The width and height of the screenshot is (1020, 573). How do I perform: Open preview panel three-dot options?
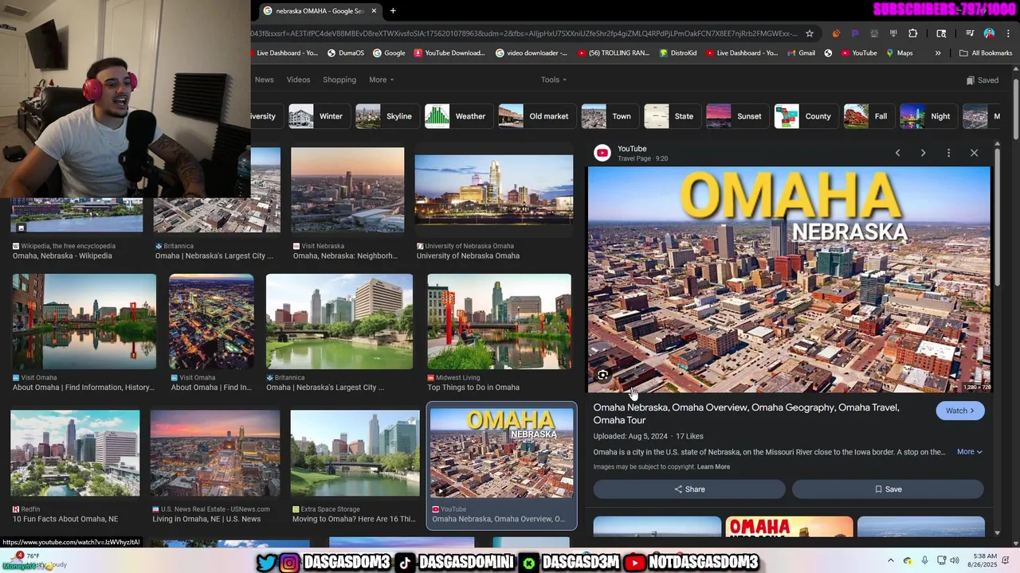tap(948, 153)
